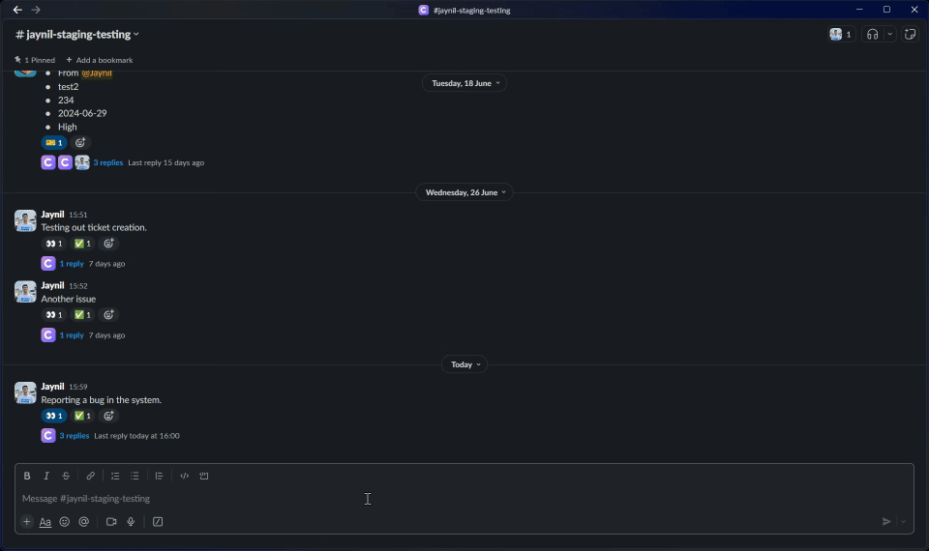Image resolution: width=929 pixels, height=551 pixels.
Task: Record a video clip with the camera icon
Action: click(x=111, y=522)
